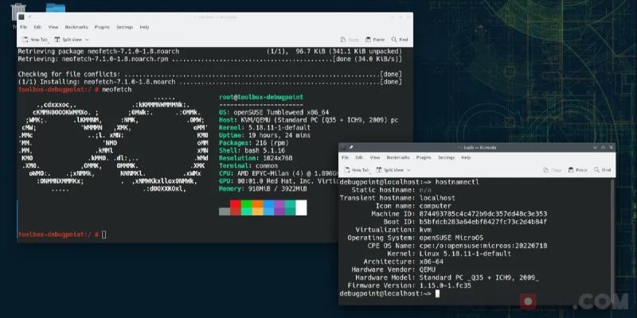Click Find in bash Konsole toolbar
The image size is (637, 318).
coord(603,170)
